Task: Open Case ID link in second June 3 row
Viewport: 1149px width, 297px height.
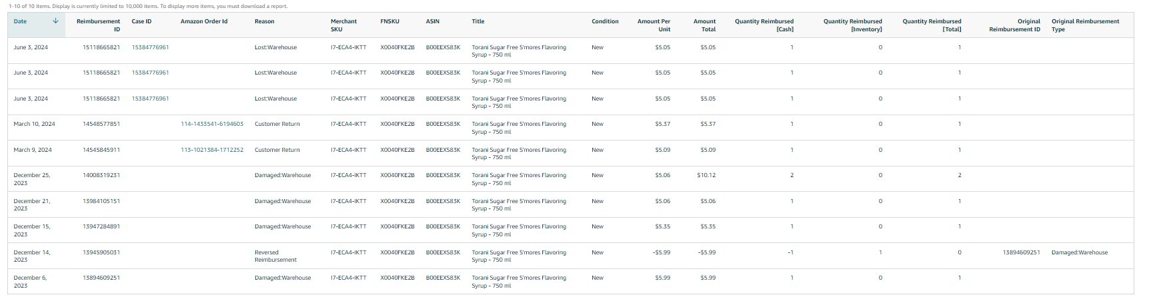Action: coord(150,73)
